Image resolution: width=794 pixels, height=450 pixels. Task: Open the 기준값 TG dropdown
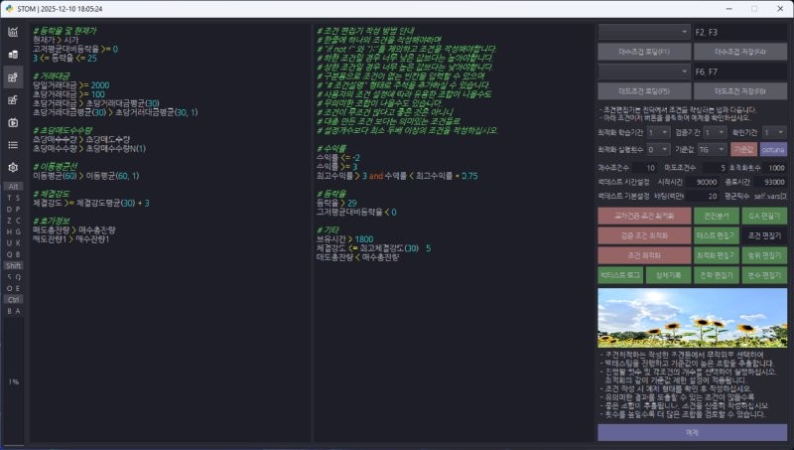tap(711, 148)
